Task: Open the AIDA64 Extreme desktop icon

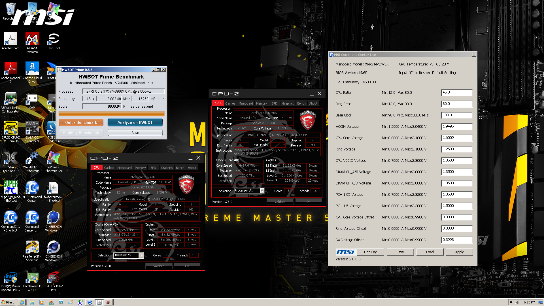Action: pos(32,42)
